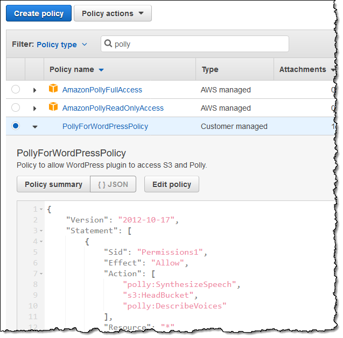Click the AmazonPollyReadOnlyAccess orange box icon
The image size is (343, 338).
[x=53, y=107]
